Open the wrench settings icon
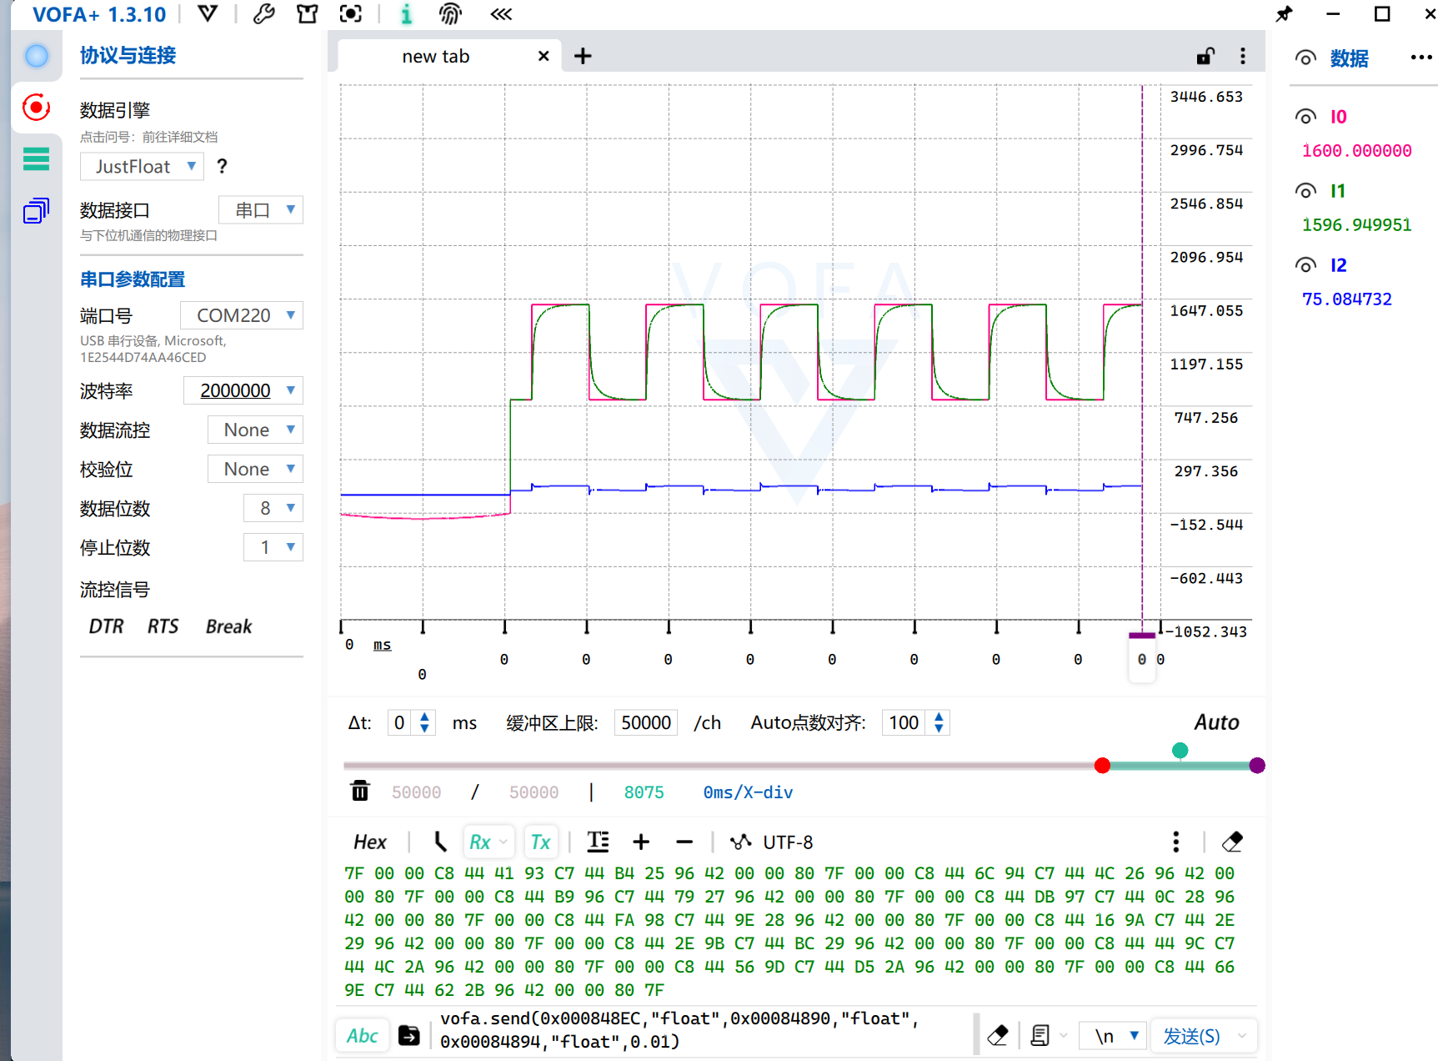Viewport: 1448px width, 1061px height. pyautogui.click(x=264, y=14)
